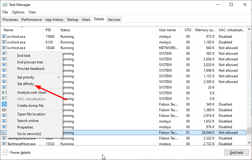
Task: Select Open file location in the context menu
Action: [31, 114]
